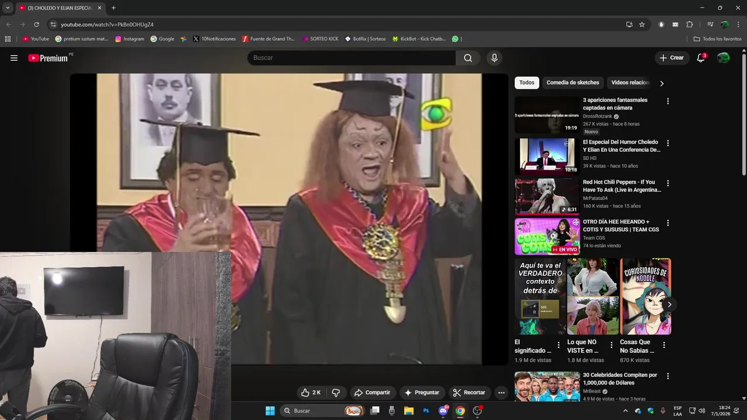Click the Windows taskbar Buscar search box
Screen dimensions: 747x420
(x=322, y=411)
